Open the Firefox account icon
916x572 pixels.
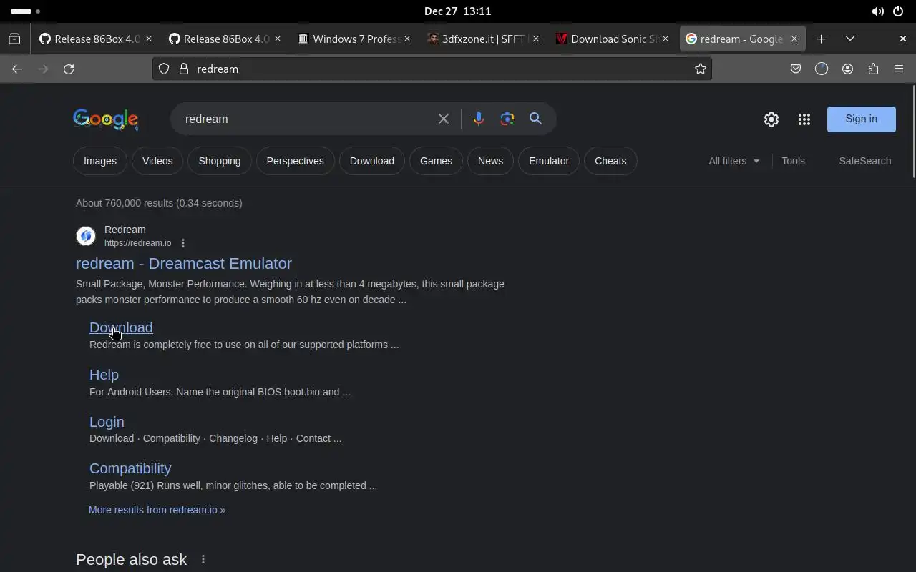coord(847,69)
